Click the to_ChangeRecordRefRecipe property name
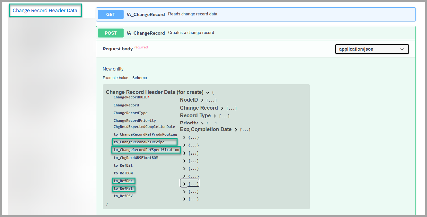This screenshot has width=427, height=217. coord(139,142)
